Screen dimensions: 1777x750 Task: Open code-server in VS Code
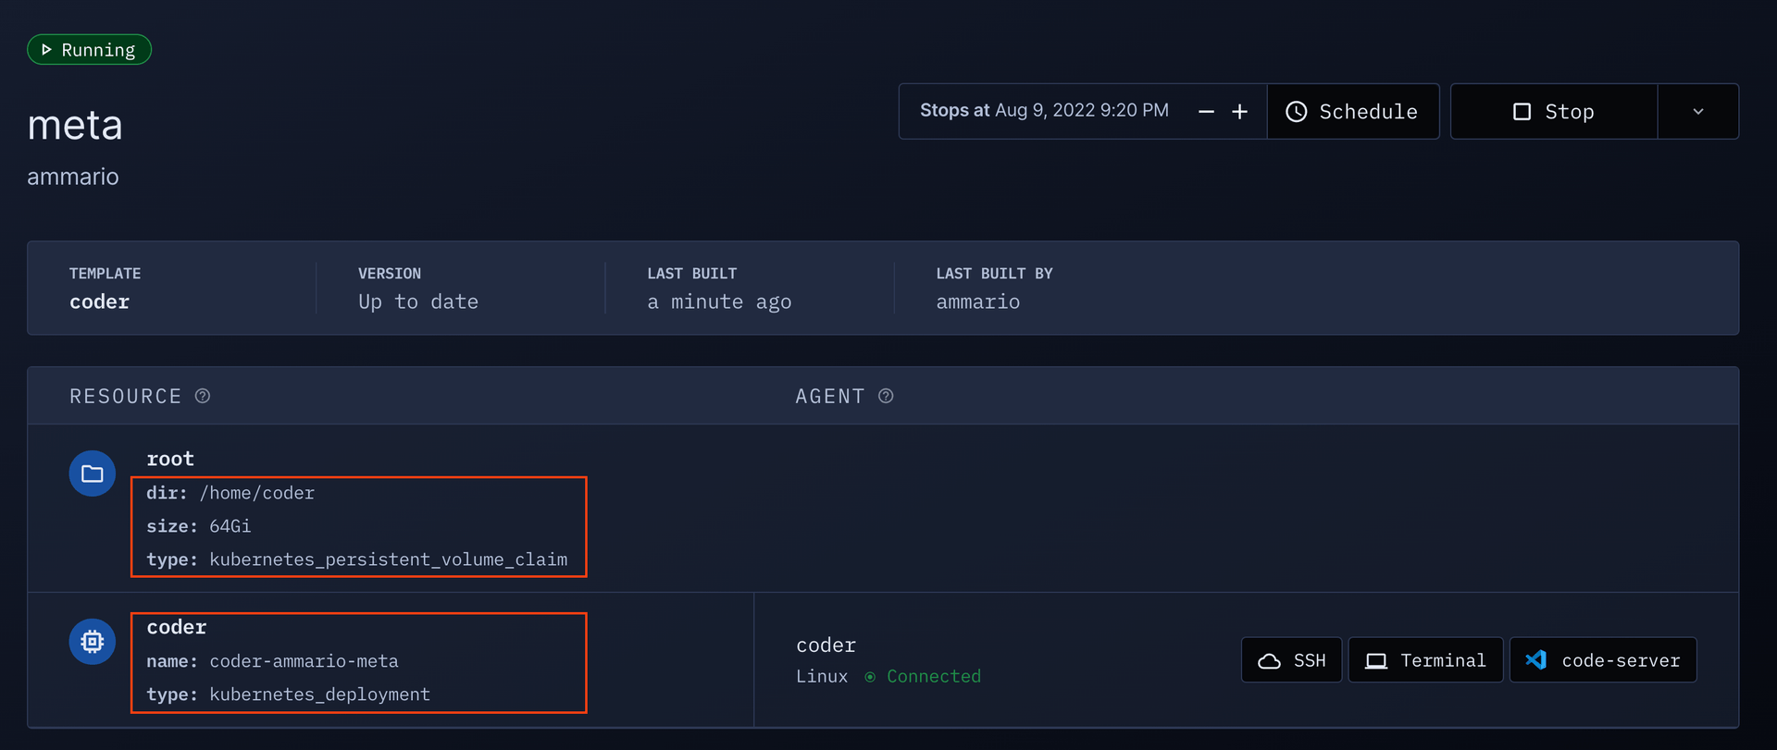tap(1603, 660)
